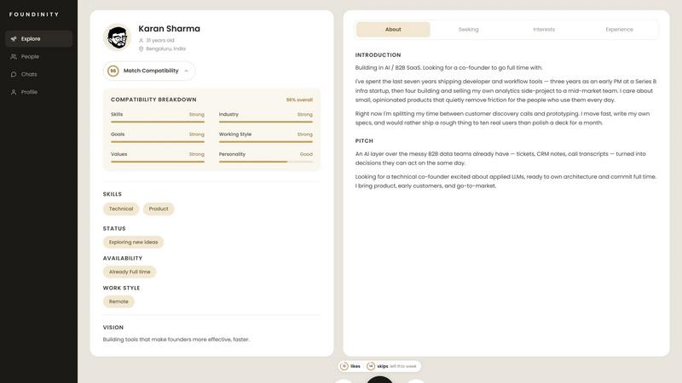The width and height of the screenshot is (682, 383).
Task: Switch to the About tab
Action: pos(393,30)
